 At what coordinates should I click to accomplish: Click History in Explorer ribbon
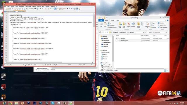[153, 27]
